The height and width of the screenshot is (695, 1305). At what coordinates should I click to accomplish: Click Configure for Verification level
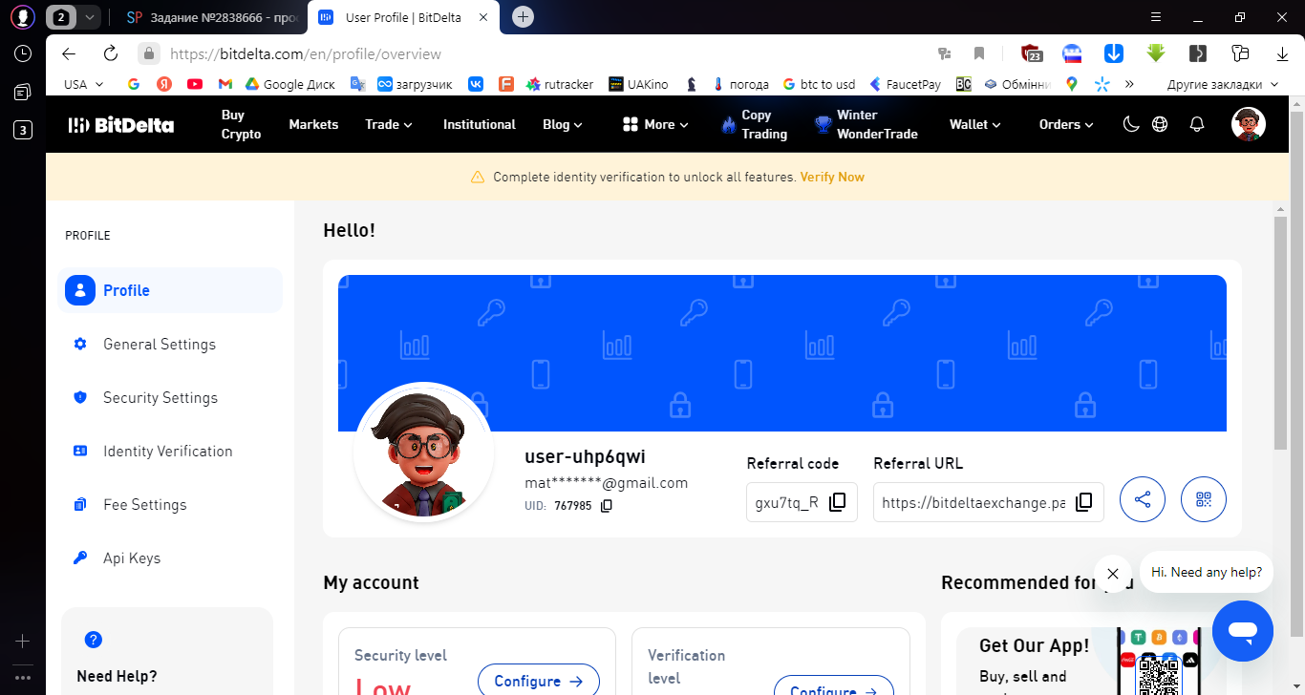click(x=834, y=685)
